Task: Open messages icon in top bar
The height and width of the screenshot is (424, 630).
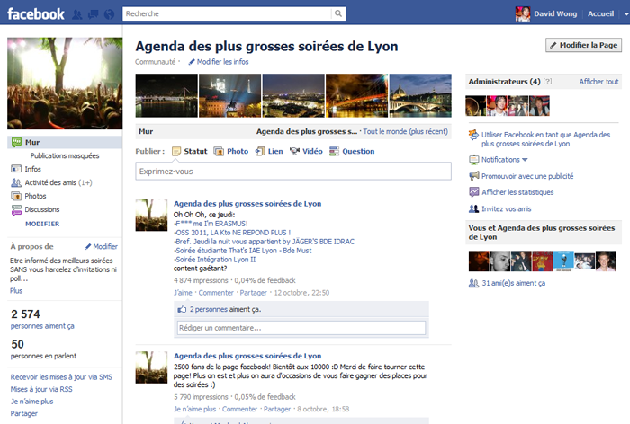Action: 92,14
